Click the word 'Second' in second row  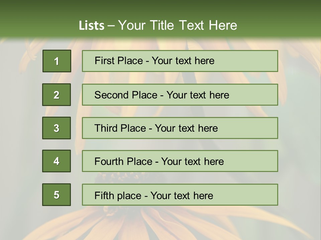pyautogui.click(x=111, y=95)
